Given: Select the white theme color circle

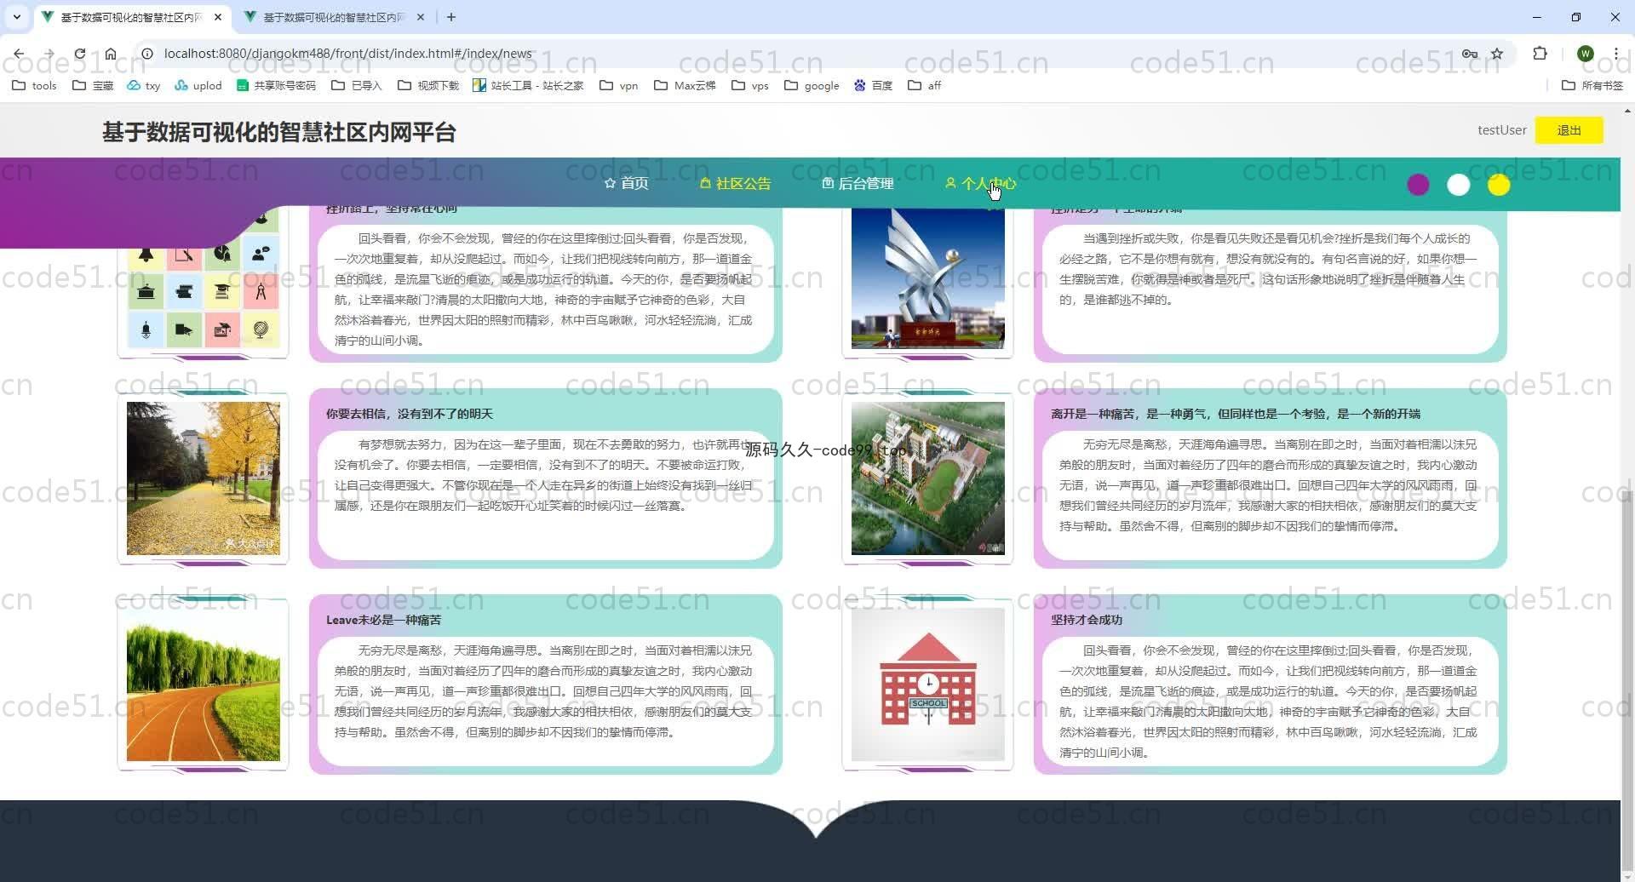Looking at the screenshot, I should [1458, 185].
